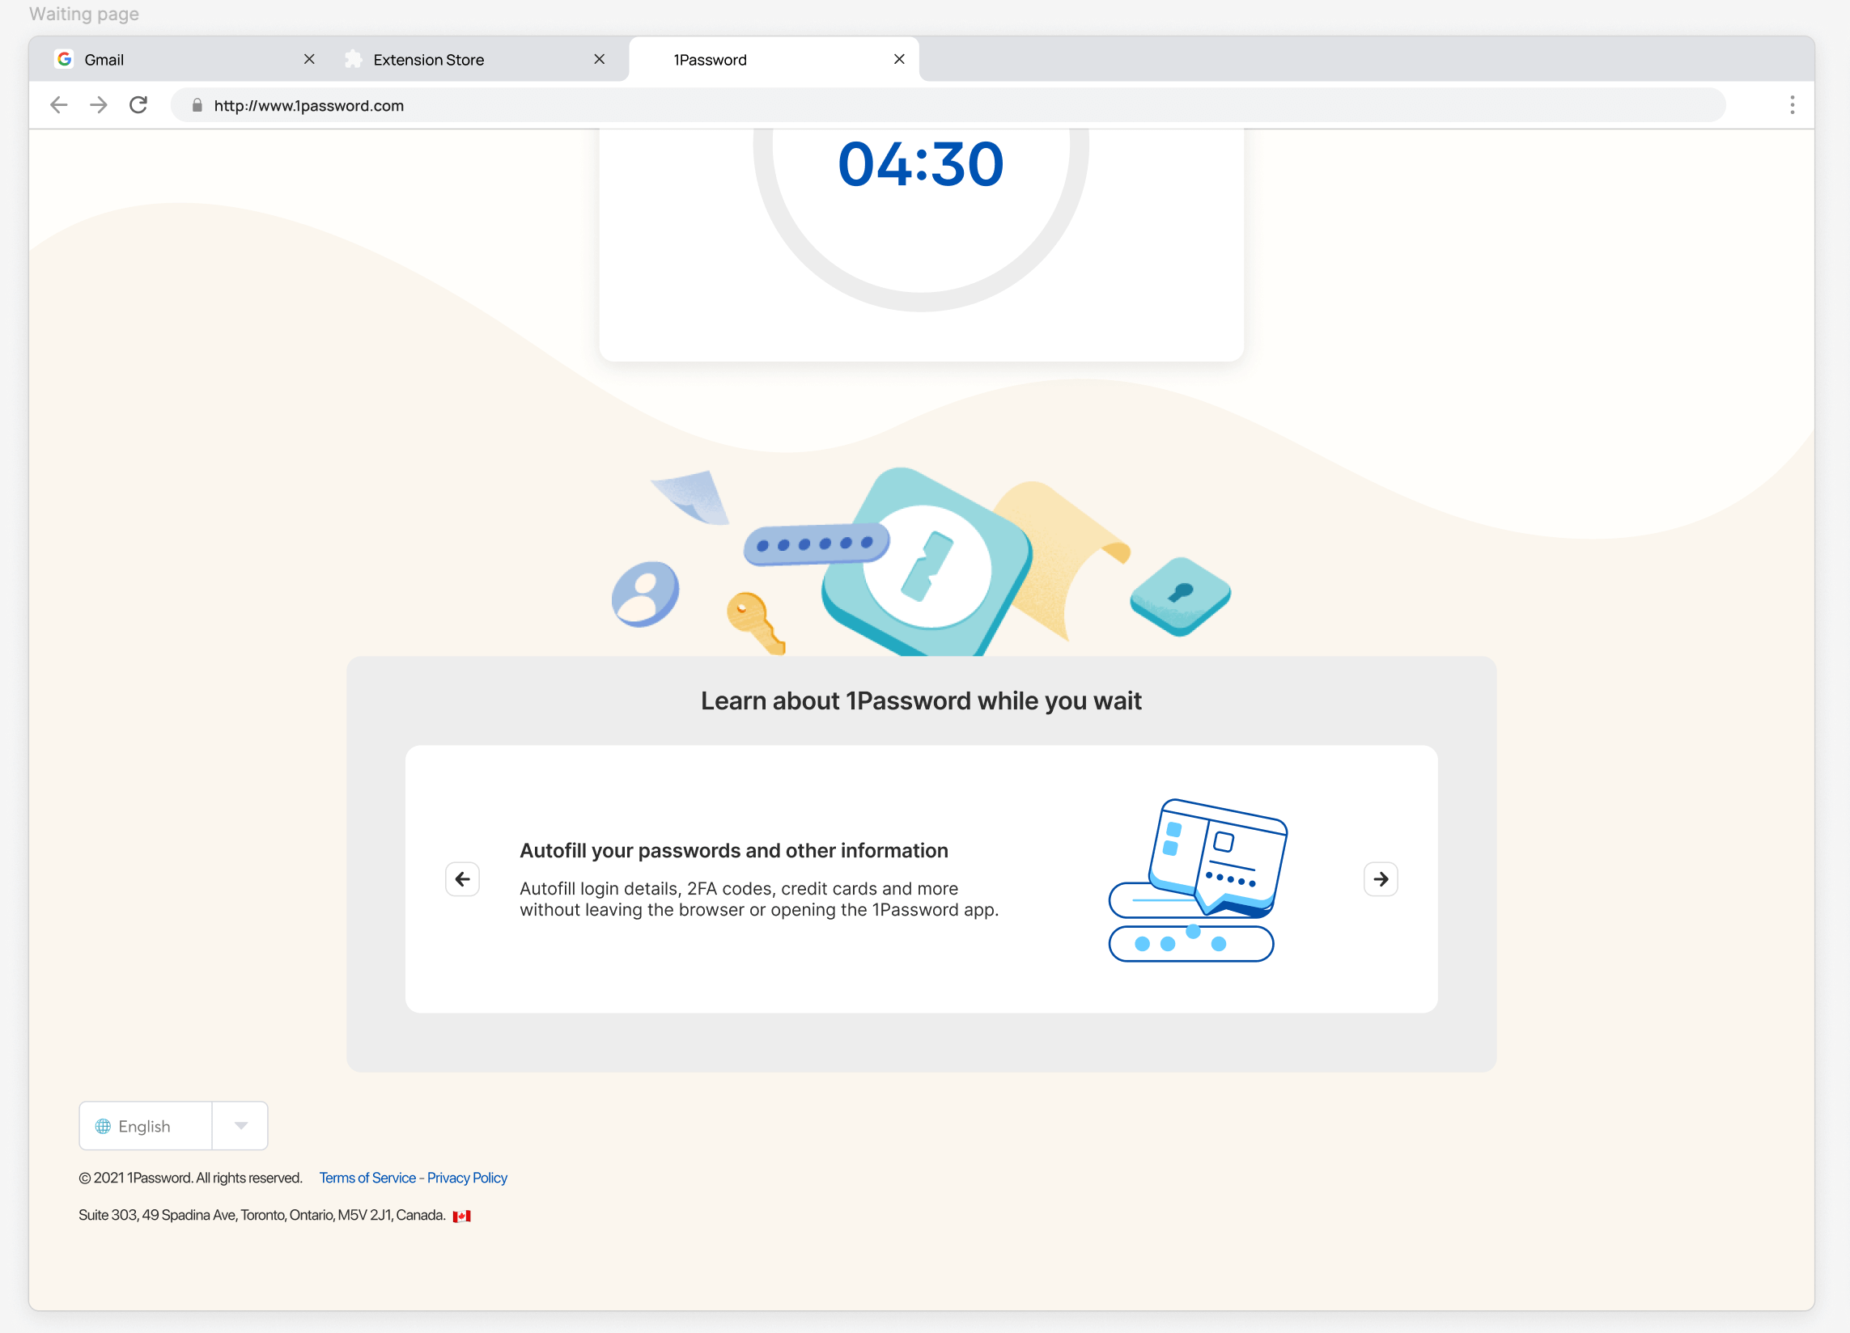Close the Extension Store tab
Viewport: 1850px width, 1333px height.
tap(600, 59)
